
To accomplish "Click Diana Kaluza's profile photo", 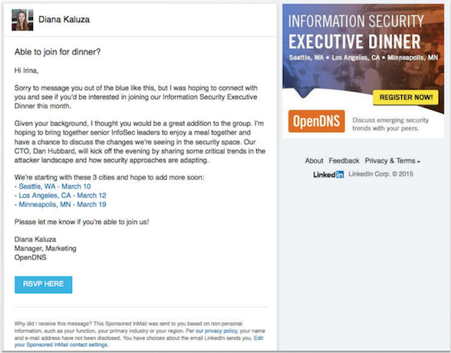I will pyautogui.click(x=22, y=20).
